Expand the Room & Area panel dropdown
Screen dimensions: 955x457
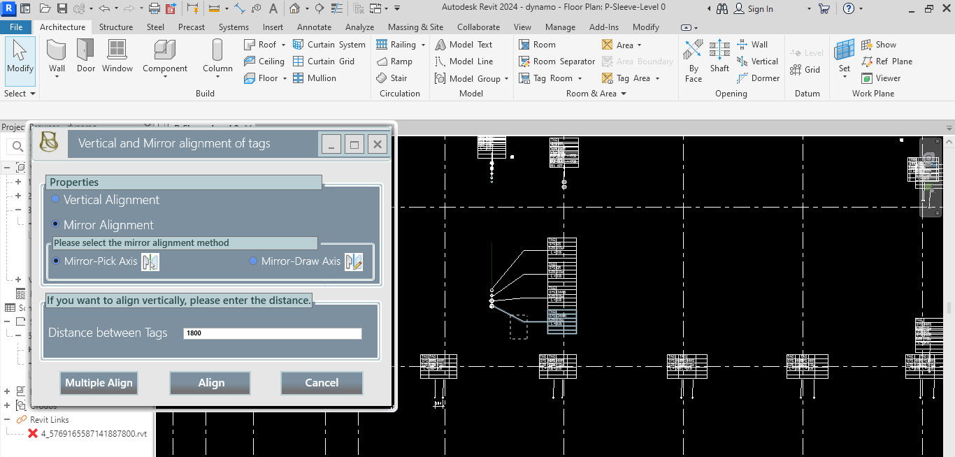click(x=623, y=94)
